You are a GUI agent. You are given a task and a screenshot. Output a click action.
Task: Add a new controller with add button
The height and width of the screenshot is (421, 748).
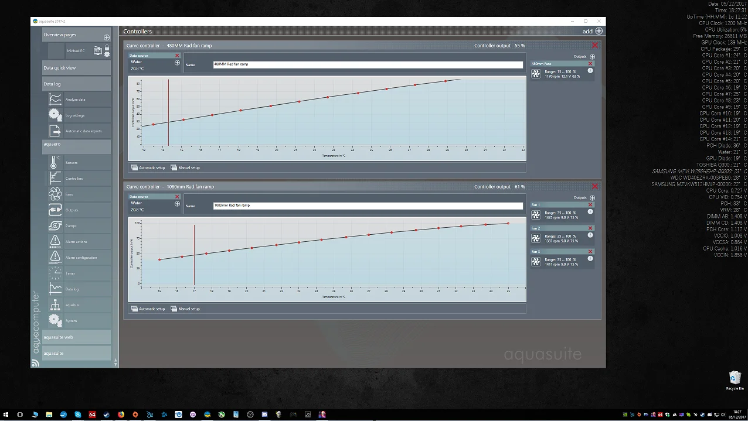tap(592, 31)
